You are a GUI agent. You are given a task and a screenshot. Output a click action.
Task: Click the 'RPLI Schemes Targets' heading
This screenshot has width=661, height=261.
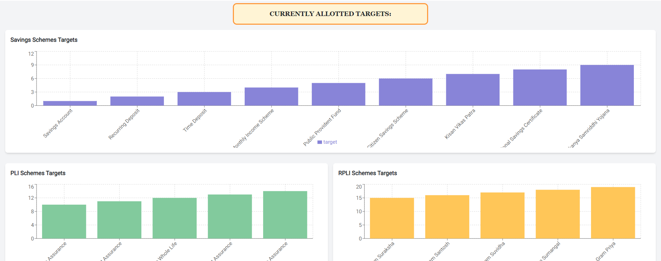pyautogui.click(x=368, y=173)
